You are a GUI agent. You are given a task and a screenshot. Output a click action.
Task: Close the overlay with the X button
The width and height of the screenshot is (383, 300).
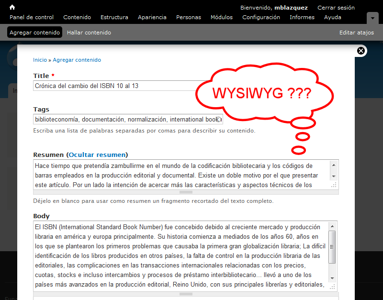coord(361,51)
